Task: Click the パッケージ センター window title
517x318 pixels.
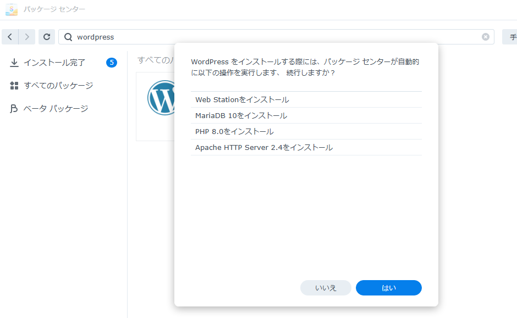Action: coord(54,9)
